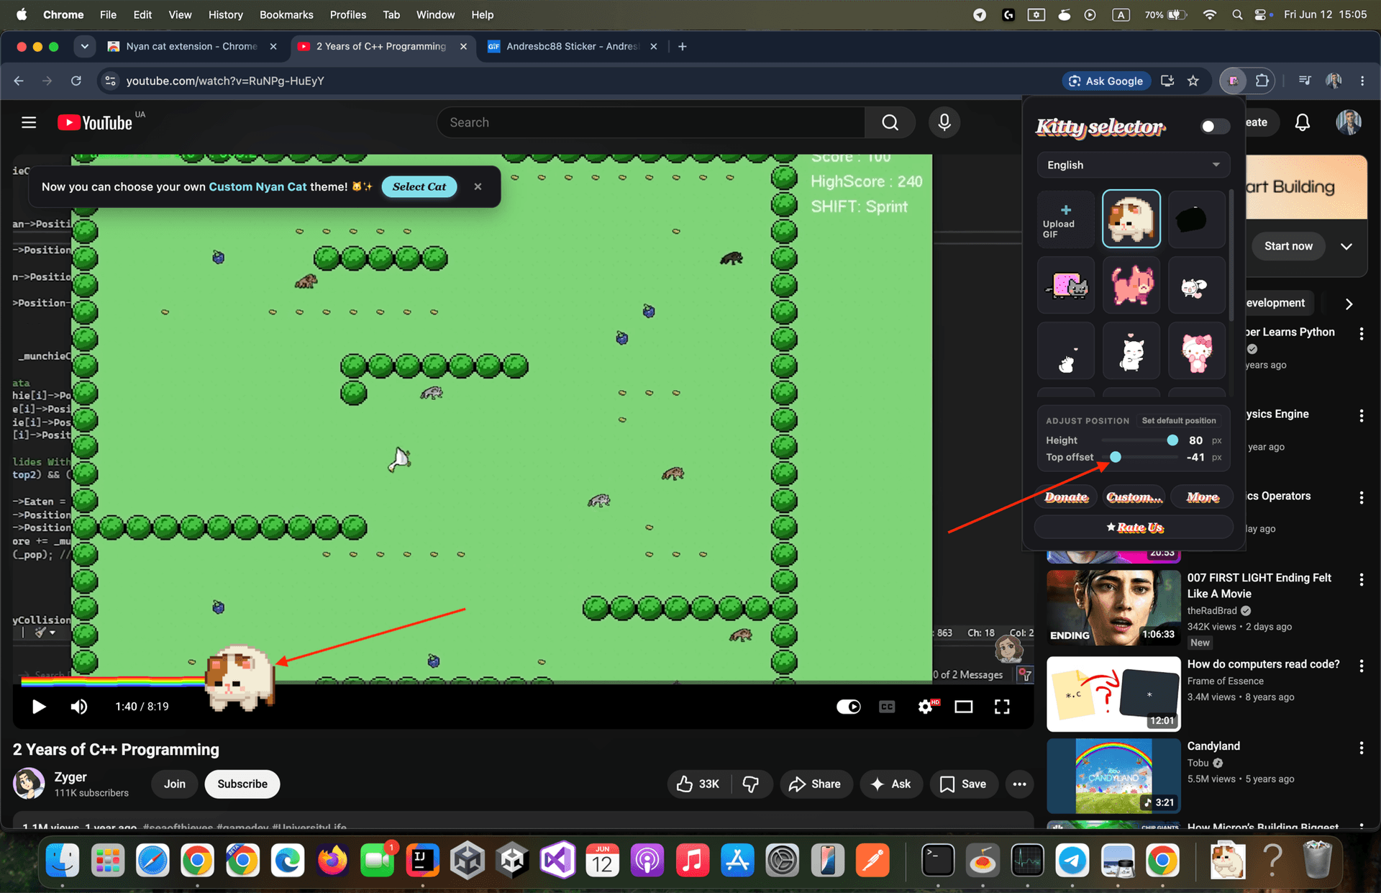Viewport: 1381px width, 893px height.
Task: Switch to Nyan cat extension tab
Action: coord(191,46)
